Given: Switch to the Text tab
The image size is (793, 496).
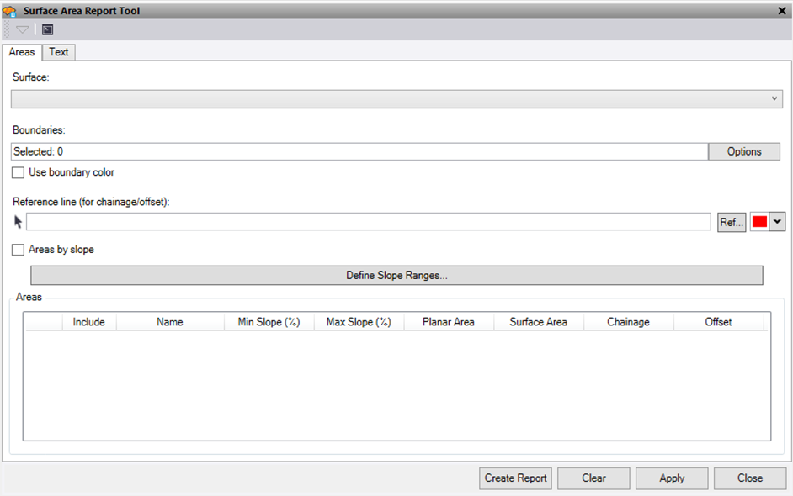Looking at the screenshot, I should point(58,52).
